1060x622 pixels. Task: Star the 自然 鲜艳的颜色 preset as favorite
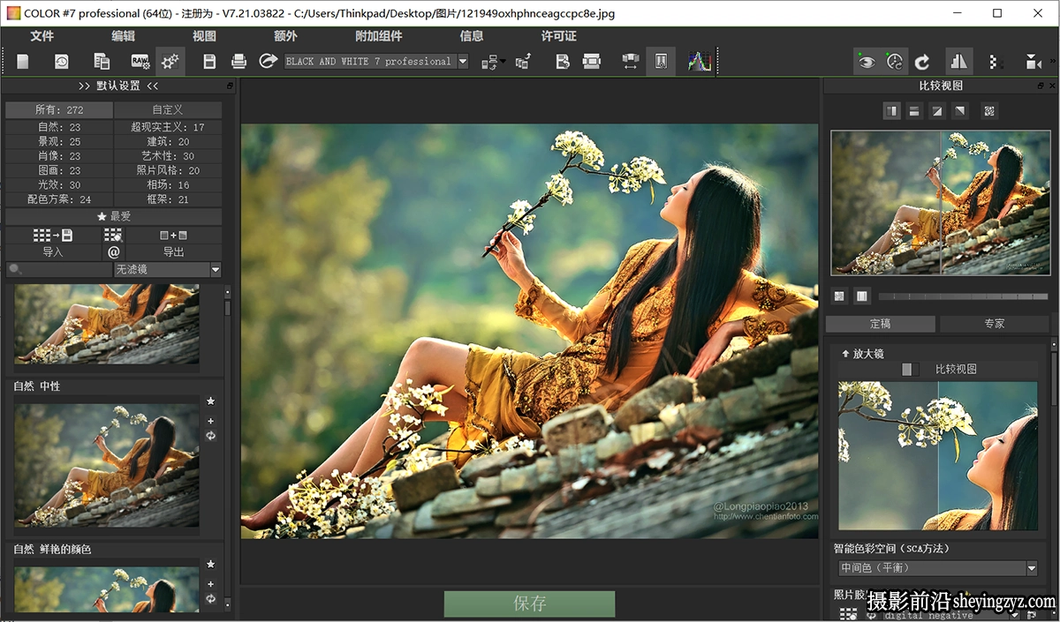210,565
